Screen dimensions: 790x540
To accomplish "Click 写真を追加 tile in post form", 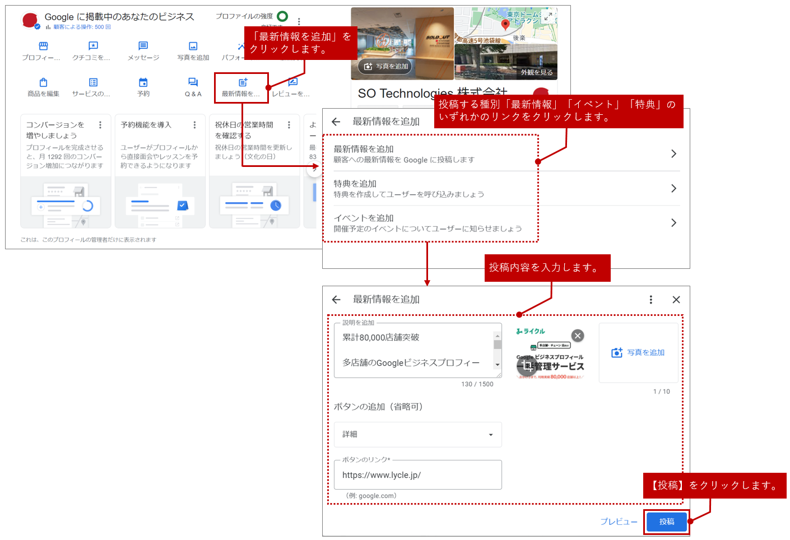I will pyautogui.click(x=638, y=352).
